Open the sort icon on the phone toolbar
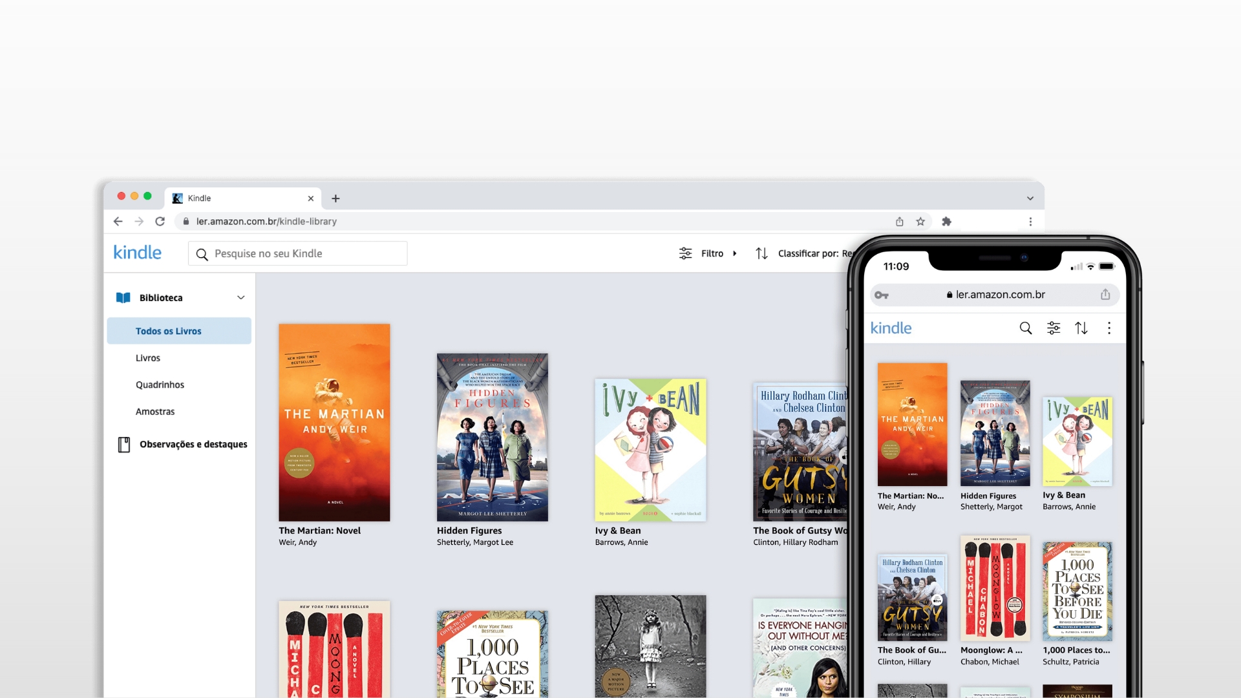This screenshot has height=698, width=1241. pos(1082,328)
